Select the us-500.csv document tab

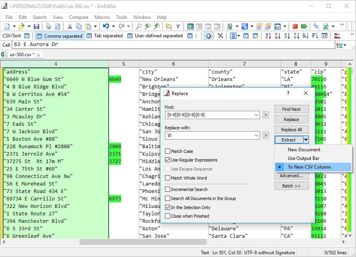point(22,55)
